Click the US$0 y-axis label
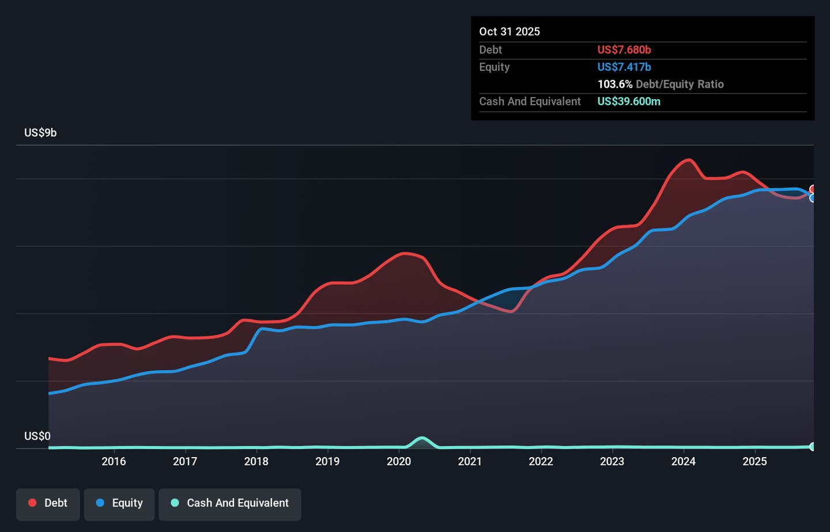 37,436
